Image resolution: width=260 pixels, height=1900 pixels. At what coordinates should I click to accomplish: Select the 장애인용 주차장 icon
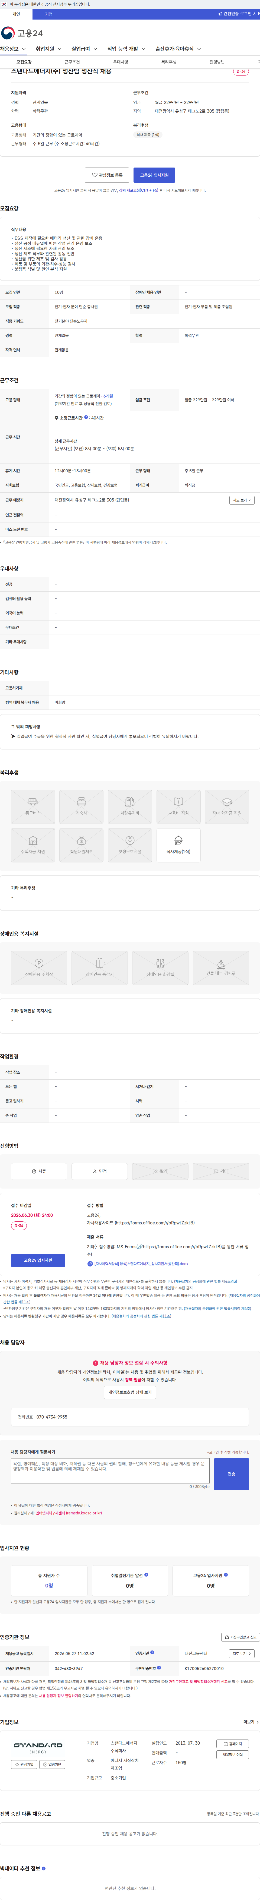(x=39, y=968)
